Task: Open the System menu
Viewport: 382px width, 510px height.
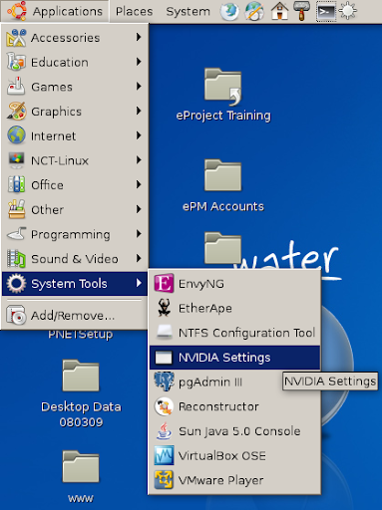Action: coord(189,11)
